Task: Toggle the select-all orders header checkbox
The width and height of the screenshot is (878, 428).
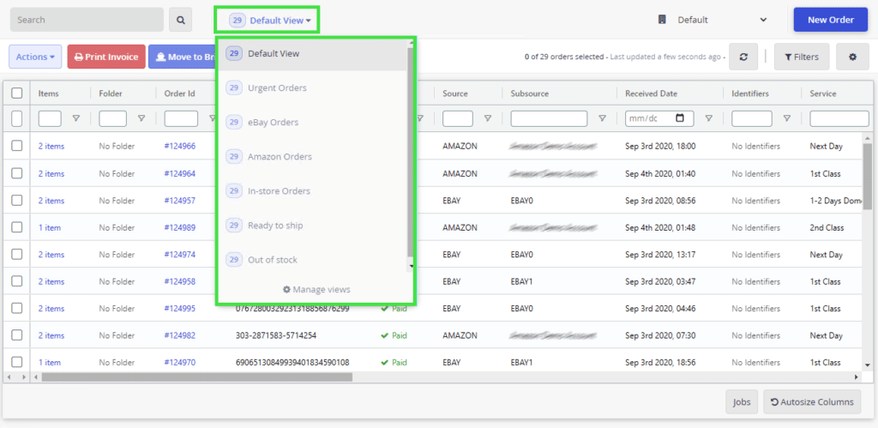Action: coord(17,93)
